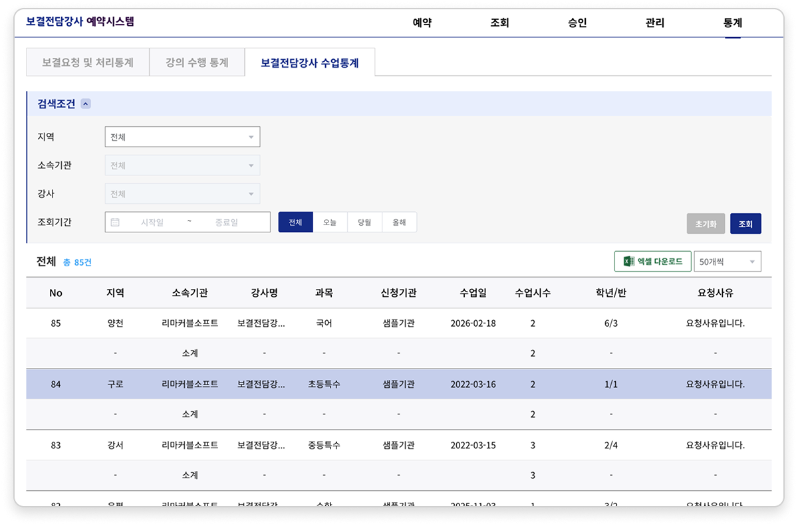Click the 시작일 date input

(152, 222)
